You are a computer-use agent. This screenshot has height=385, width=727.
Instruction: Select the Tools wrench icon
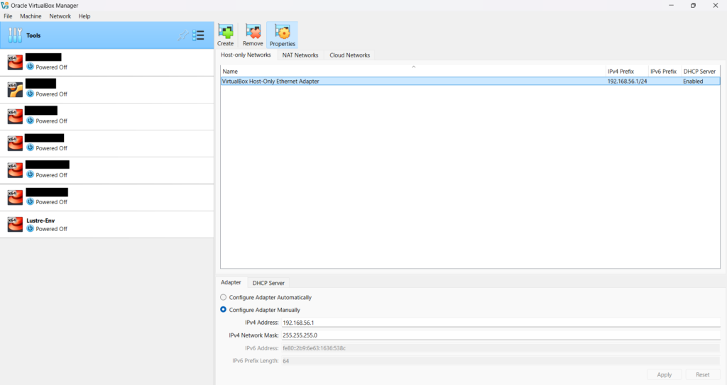tap(16, 35)
